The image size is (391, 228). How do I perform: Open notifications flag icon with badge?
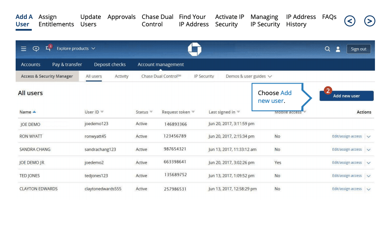(x=49, y=48)
